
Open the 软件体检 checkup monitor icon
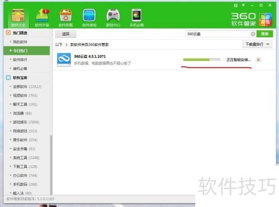pyautogui.click(x=89, y=18)
